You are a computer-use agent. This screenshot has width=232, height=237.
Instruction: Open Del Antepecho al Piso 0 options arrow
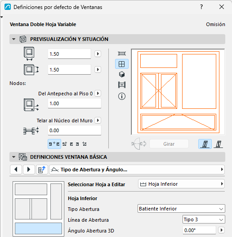click(x=98, y=94)
